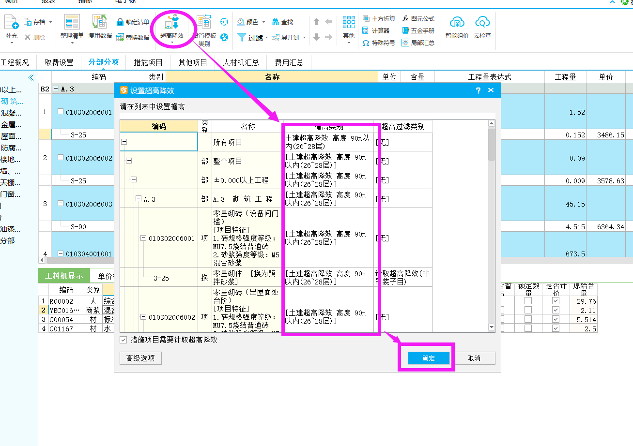The width and height of the screenshot is (633, 446).
Task: Click the move right arrow icon
Action: point(328,37)
